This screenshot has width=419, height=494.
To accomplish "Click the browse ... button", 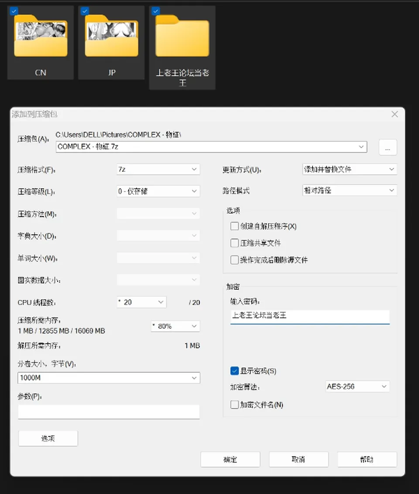I will click(x=388, y=147).
